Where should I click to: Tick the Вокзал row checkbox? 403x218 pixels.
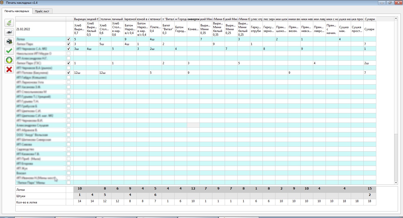click(x=68, y=173)
